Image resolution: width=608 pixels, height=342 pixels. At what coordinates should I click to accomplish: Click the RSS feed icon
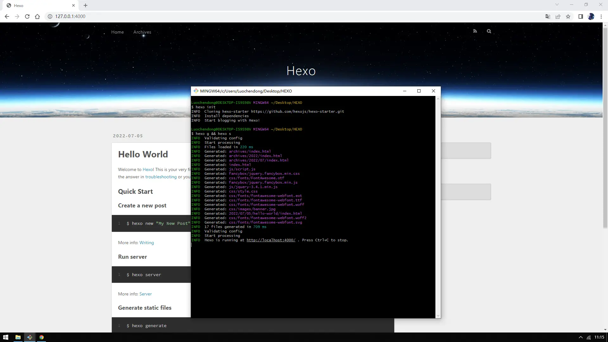click(x=475, y=31)
